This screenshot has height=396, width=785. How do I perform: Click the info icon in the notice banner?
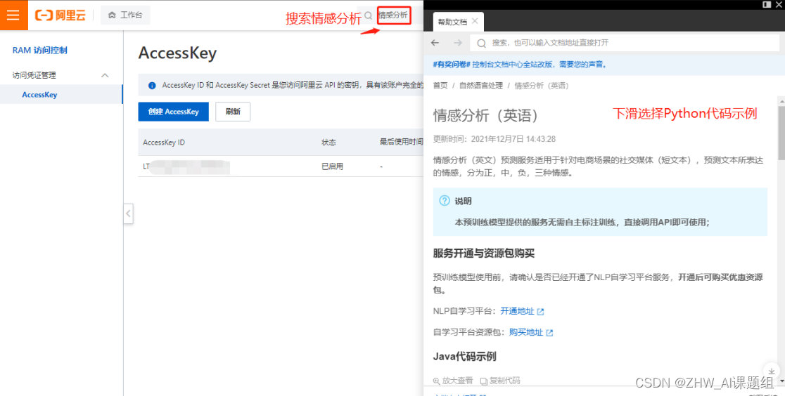152,86
